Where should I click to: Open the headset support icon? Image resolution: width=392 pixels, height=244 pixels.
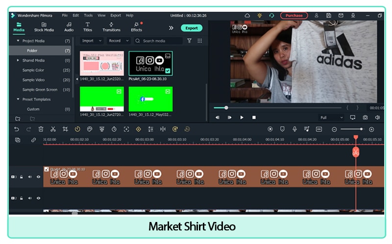[x=272, y=16]
